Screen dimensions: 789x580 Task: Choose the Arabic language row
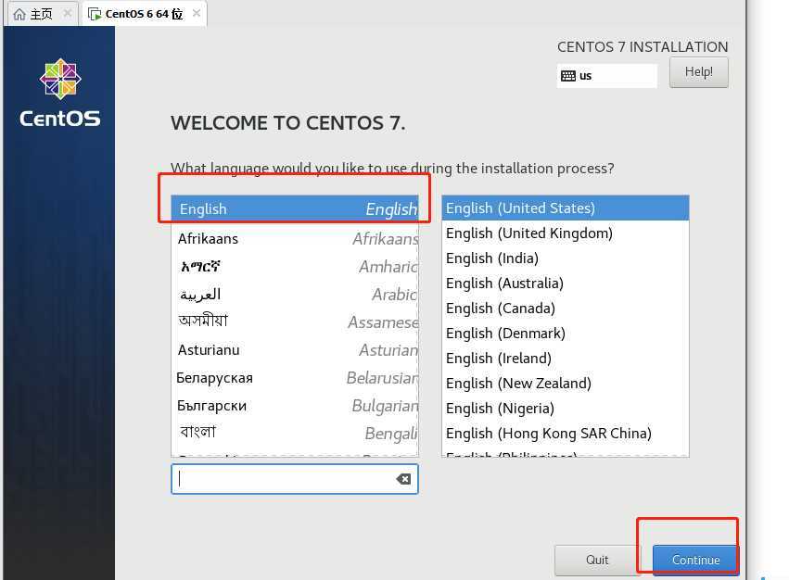(x=295, y=295)
